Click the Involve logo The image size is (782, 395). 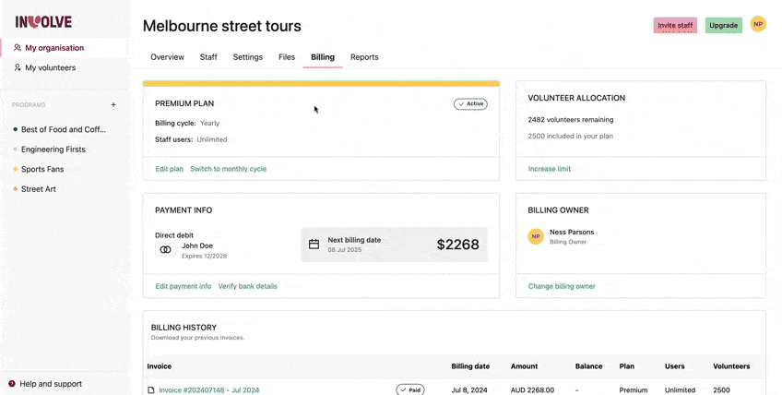click(43, 21)
